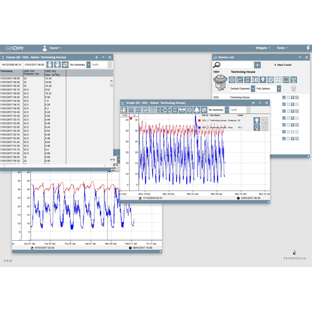Click the curve-between-dashed-lines icon in Graph toolbar
Image resolution: width=312 pixels, height=312 pixels.
click(160, 110)
